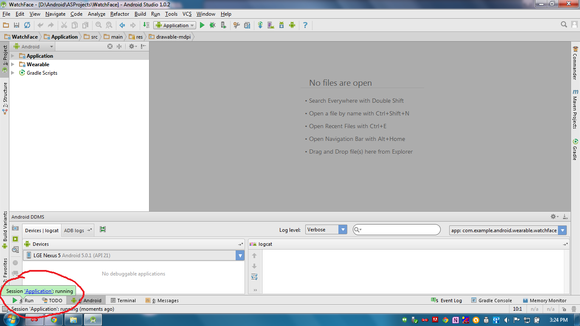Open Project Structure toolbar icon
Screen dimensions: 580x326
click(x=247, y=25)
